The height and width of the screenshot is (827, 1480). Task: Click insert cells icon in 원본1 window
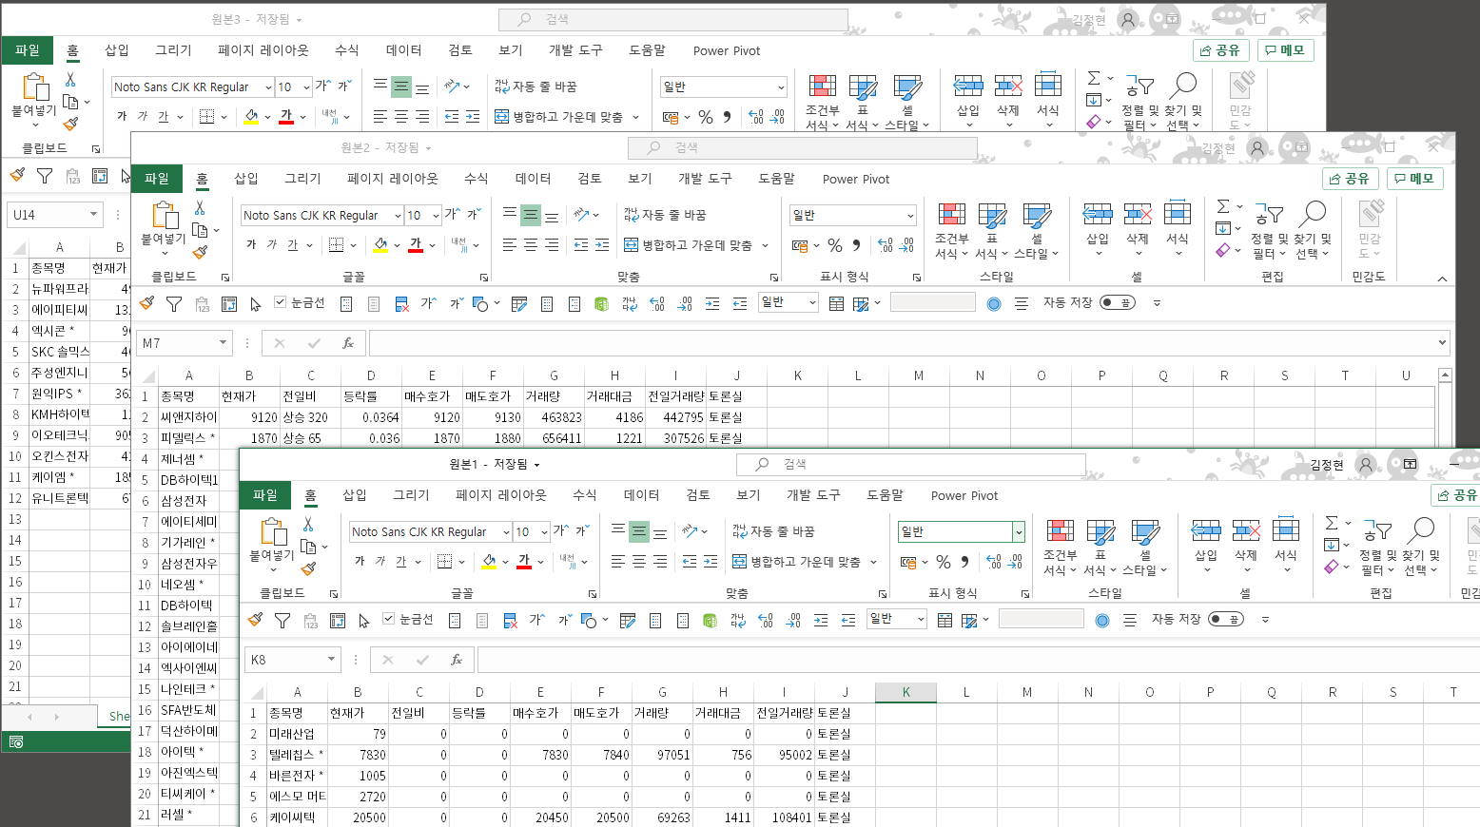coord(1206,530)
